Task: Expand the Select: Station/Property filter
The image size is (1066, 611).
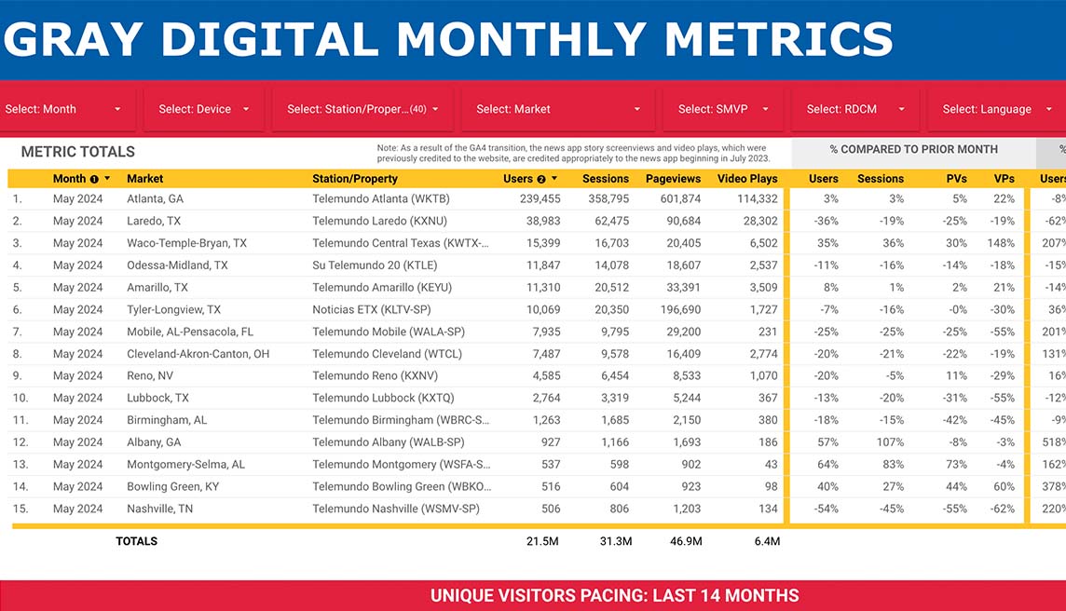Action: (x=362, y=109)
